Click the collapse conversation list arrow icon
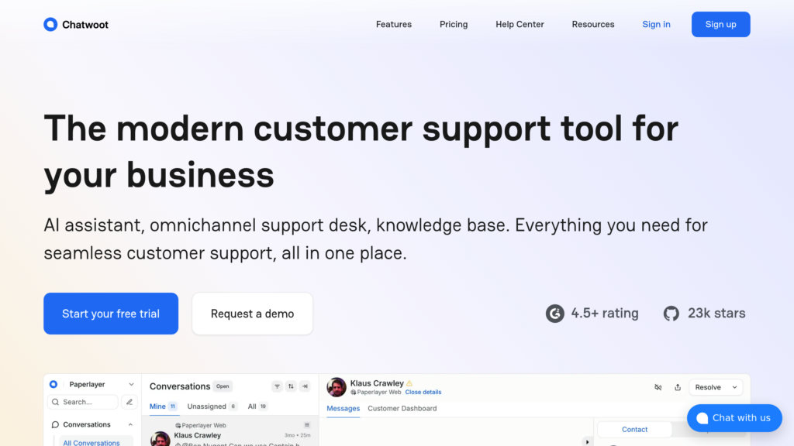 click(x=305, y=386)
